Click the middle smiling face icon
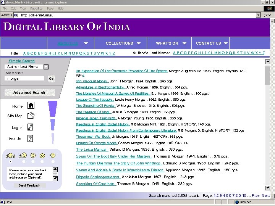The image size is (275, 206). click(33, 155)
